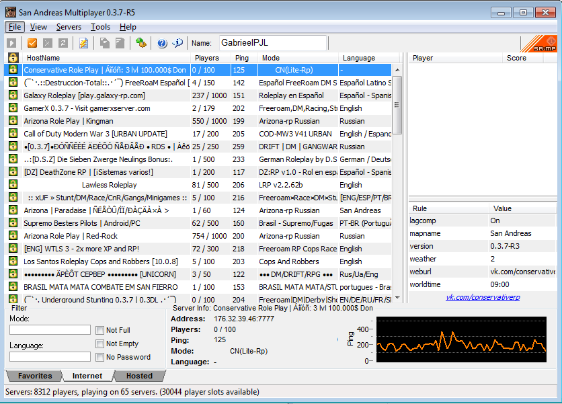562x404 pixels.
Task: Select the Lawless Roleplay server row
Action: (x=198, y=185)
